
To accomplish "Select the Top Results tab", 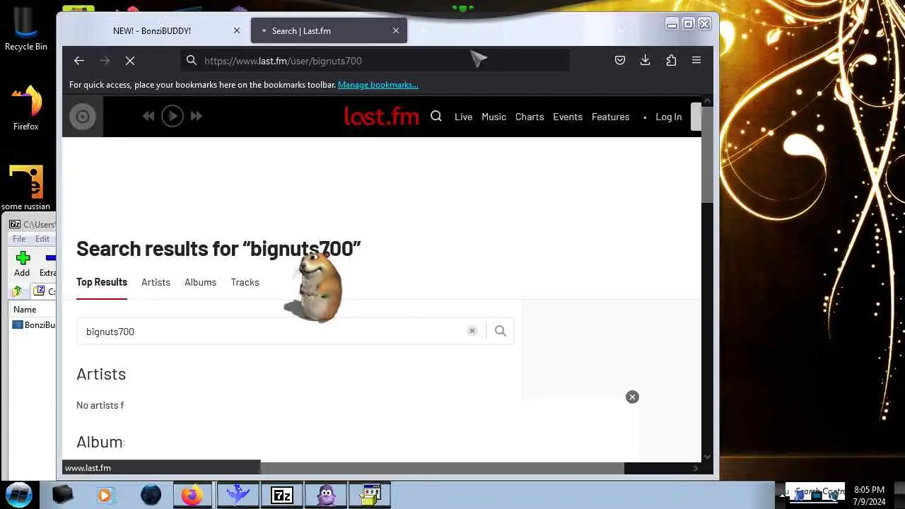I will 102,282.
